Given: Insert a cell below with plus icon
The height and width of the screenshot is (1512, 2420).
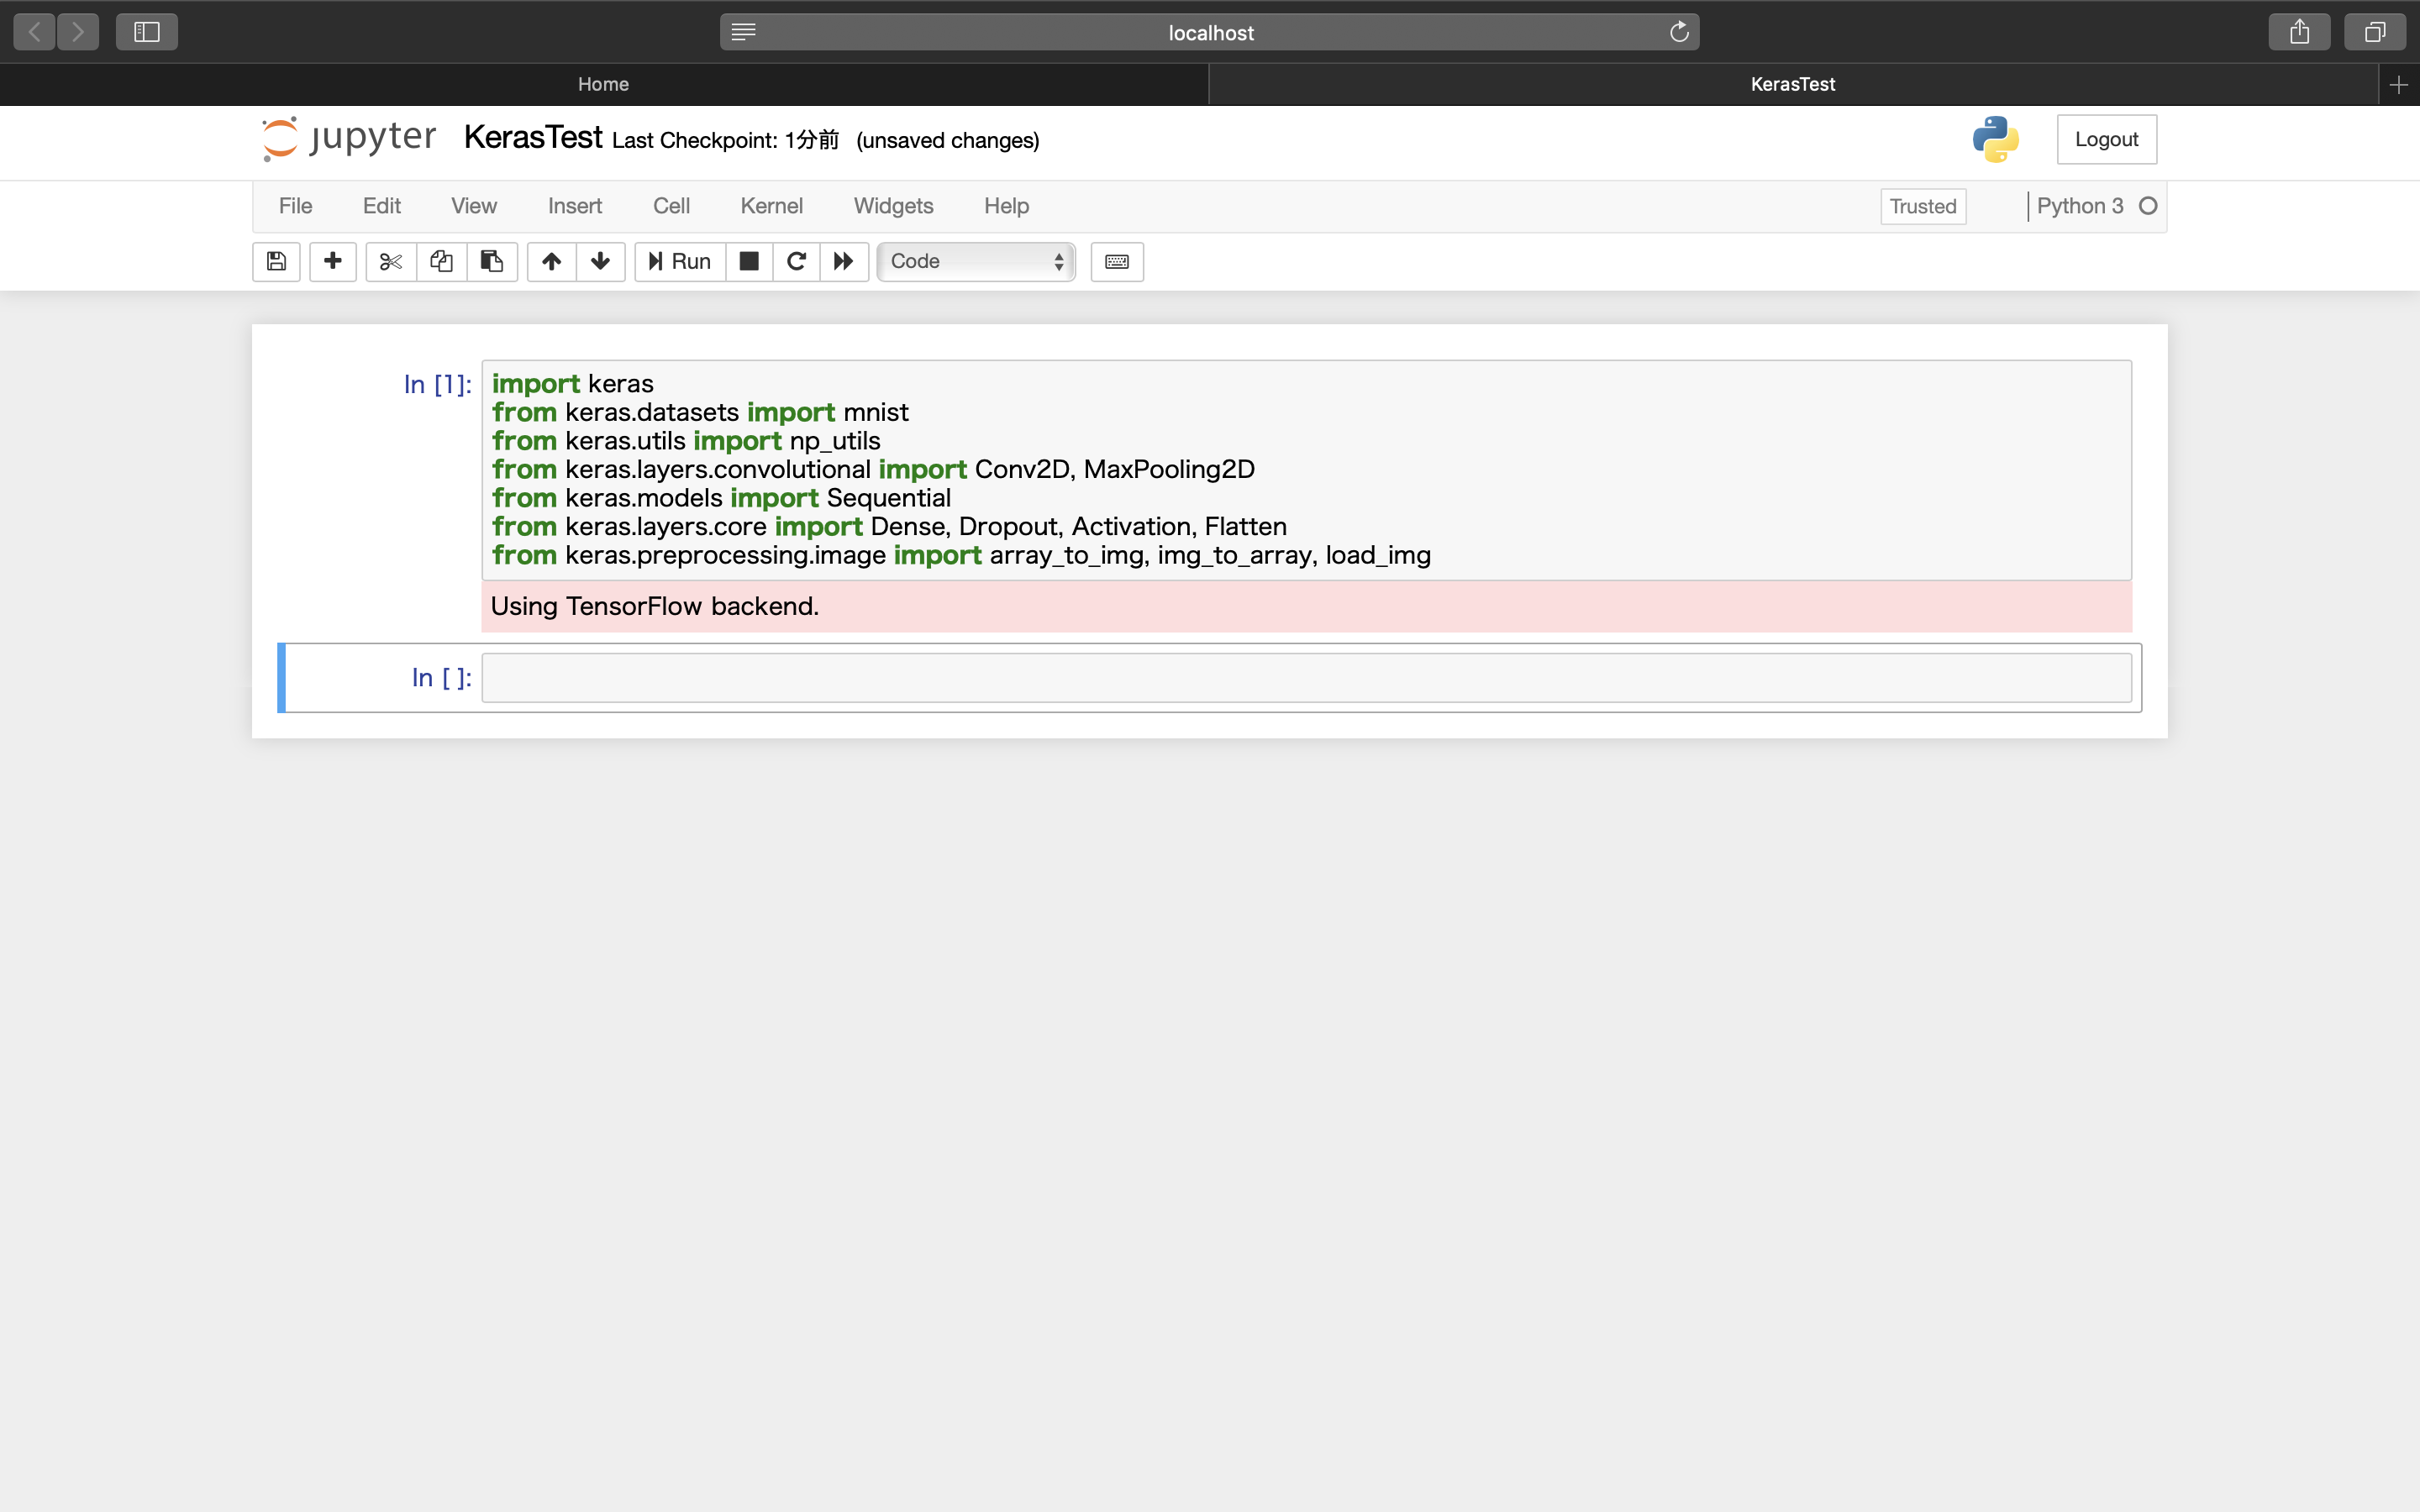Looking at the screenshot, I should 333,261.
